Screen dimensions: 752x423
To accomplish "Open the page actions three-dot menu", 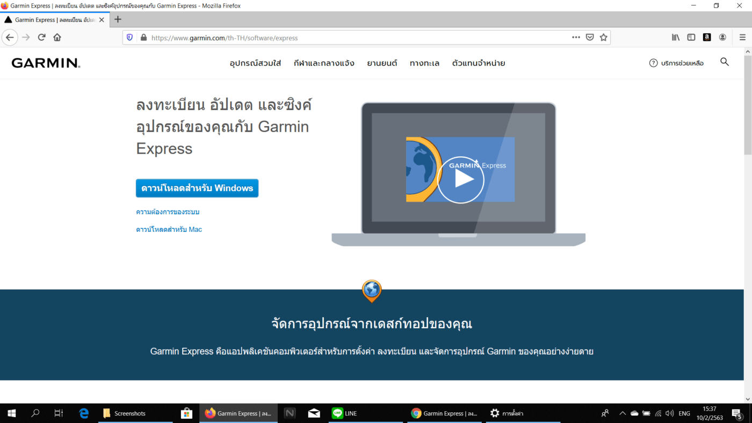I will pyautogui.click(x=576, y=38).
